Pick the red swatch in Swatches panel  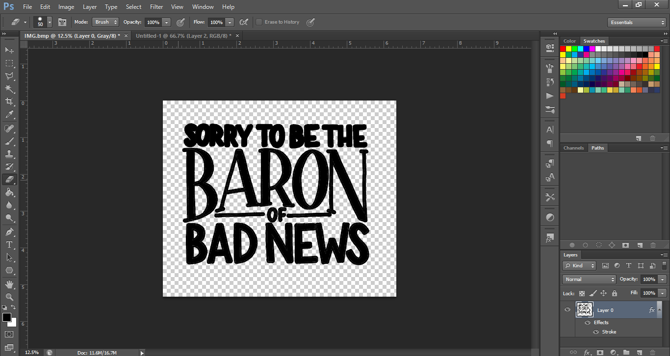[563, 49]
